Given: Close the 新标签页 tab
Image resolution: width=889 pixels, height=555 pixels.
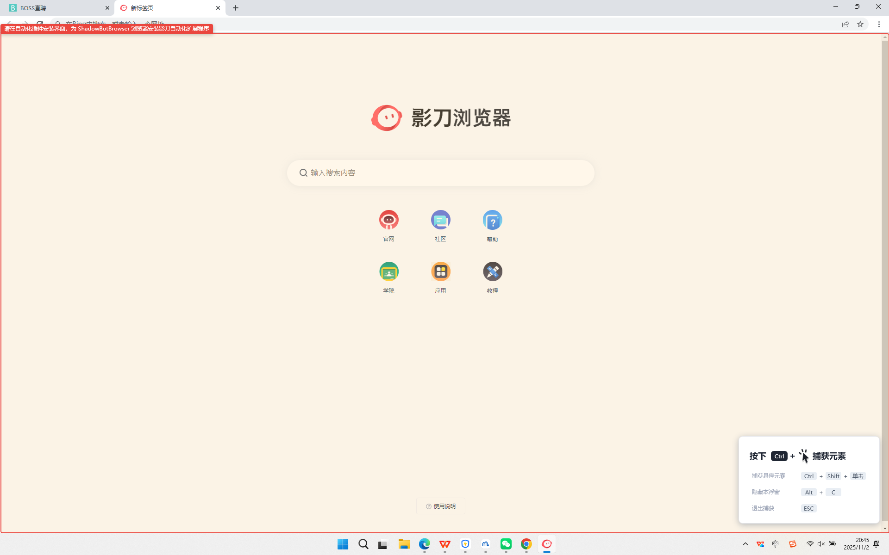Looking at the screenshot, I should [218, 8].
